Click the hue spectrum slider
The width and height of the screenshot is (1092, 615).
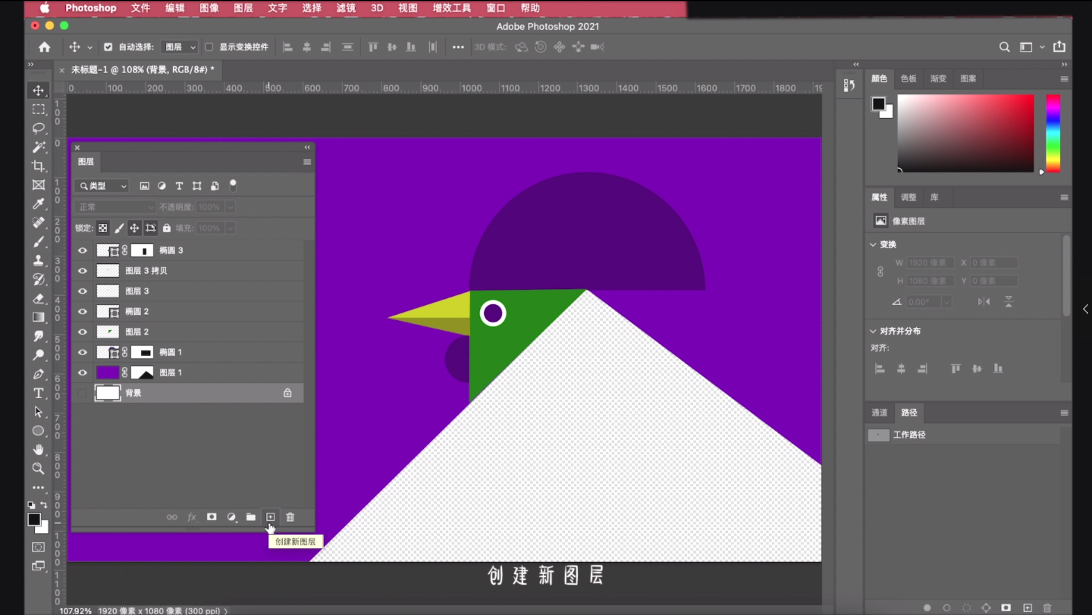(x=1053, y=133)
